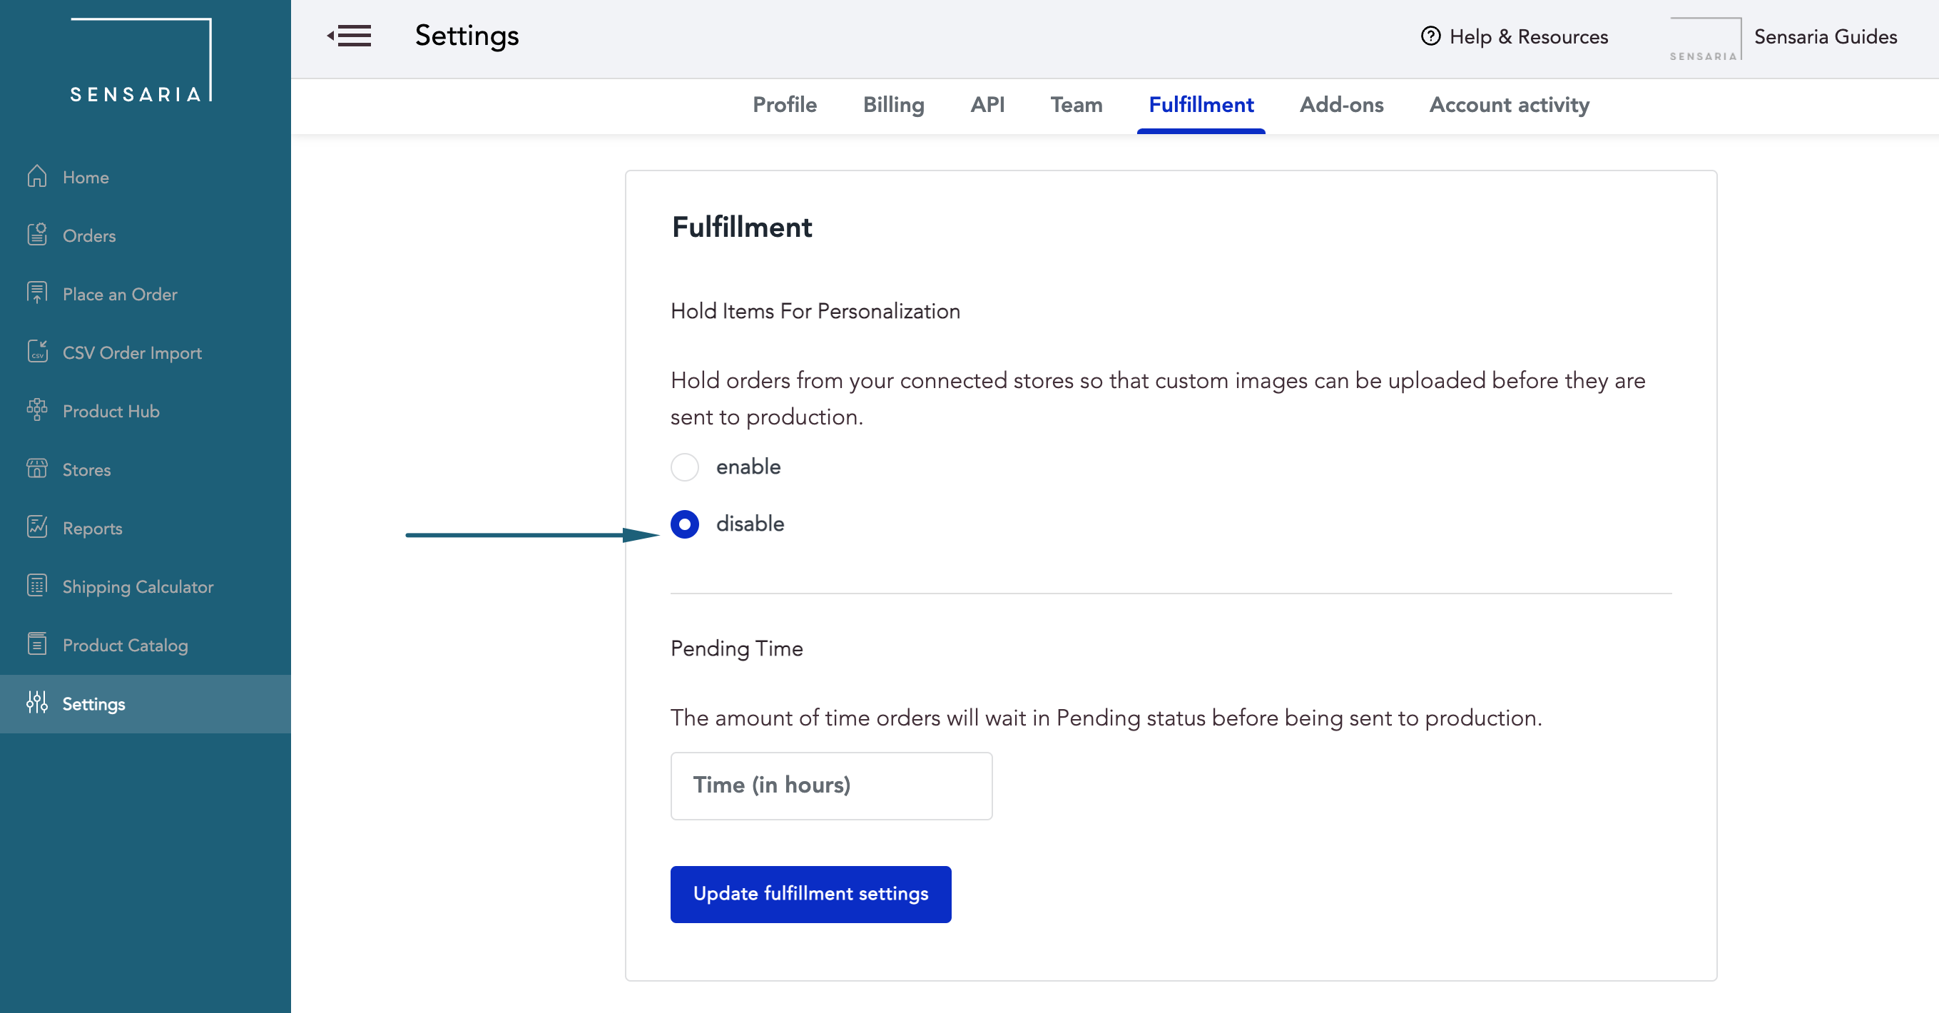Click the 'Settings' page title

(467, 36)
